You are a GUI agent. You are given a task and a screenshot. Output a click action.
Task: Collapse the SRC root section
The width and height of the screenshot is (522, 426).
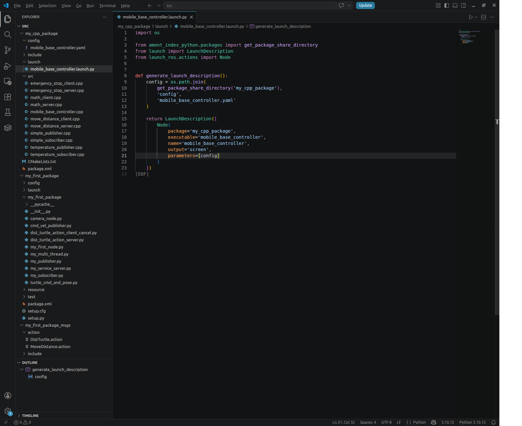pos(19,26)
